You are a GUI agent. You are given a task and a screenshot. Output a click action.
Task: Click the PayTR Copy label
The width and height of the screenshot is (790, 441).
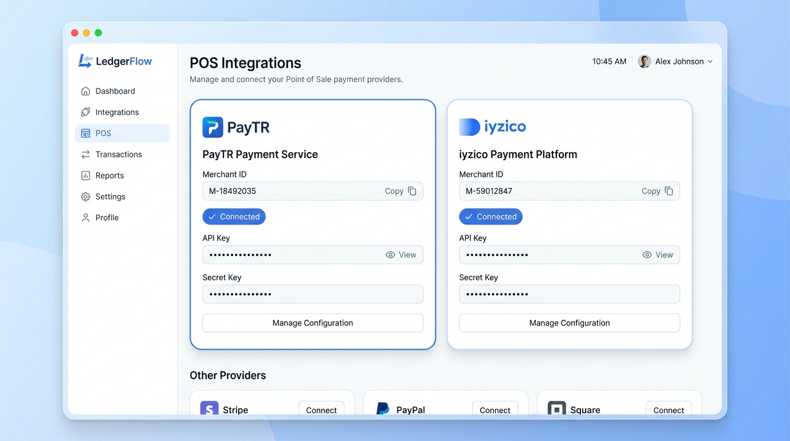point(394,191)
